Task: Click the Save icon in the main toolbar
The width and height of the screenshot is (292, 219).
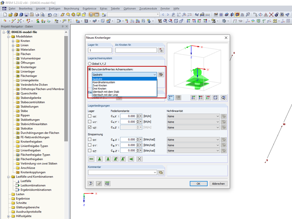Action: pyautogui.click(x=27, y=15)
